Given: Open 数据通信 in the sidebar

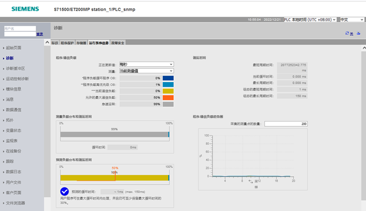Looking at the screenshot, I should point(13,110).
